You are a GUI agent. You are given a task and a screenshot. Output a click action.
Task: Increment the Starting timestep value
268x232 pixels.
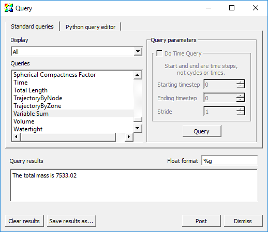pyautogui.click(x=241, y=82)
